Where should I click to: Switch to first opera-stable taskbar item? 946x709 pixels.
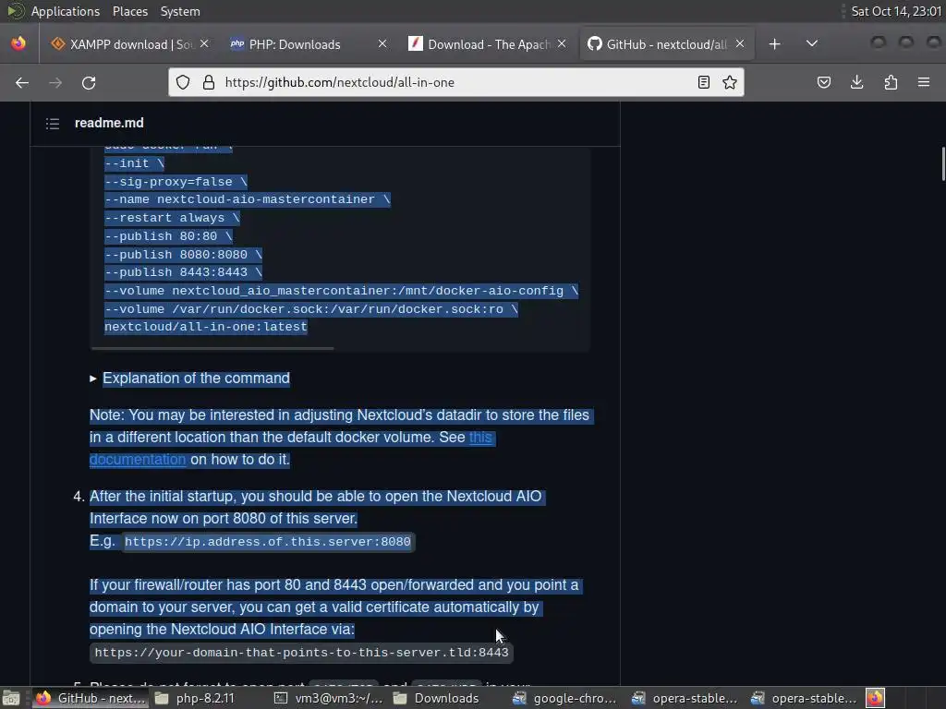pos(685,698)
